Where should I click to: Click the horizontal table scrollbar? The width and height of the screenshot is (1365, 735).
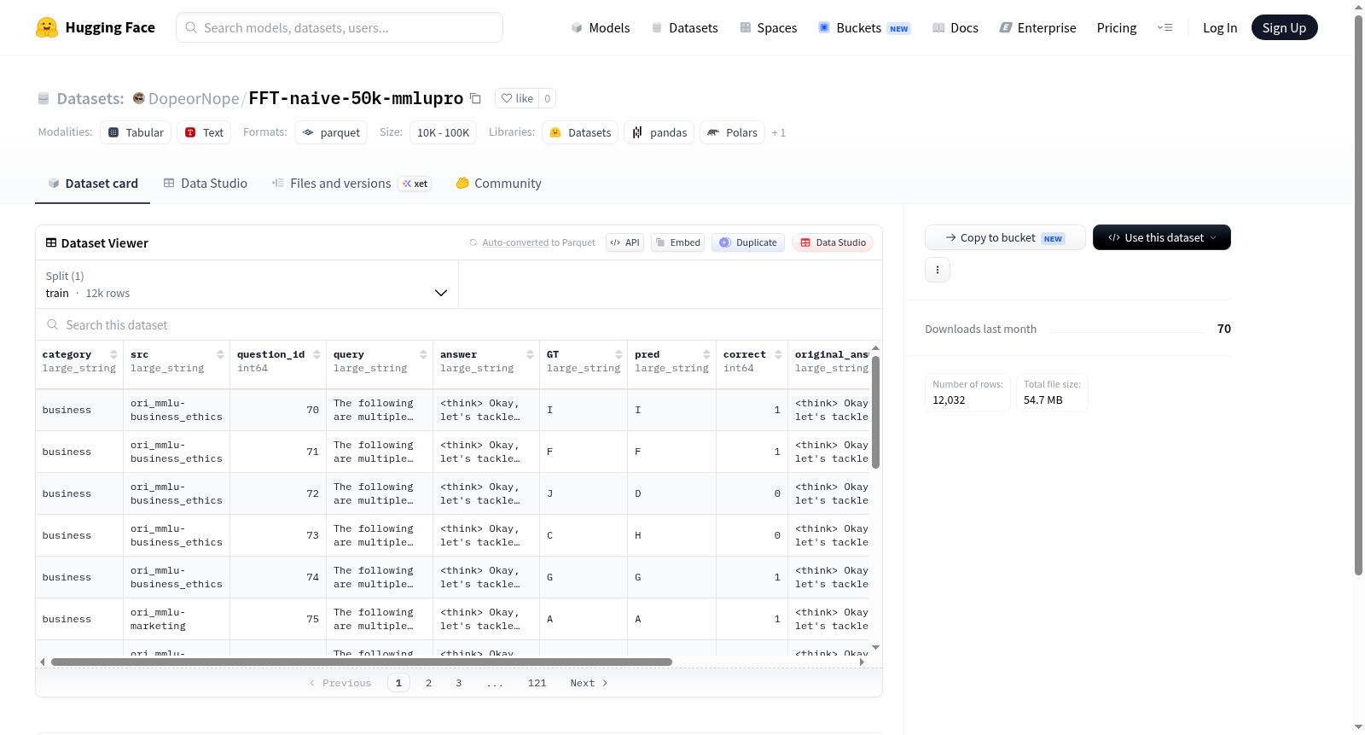pyautogui.click(x=362, y=662)
